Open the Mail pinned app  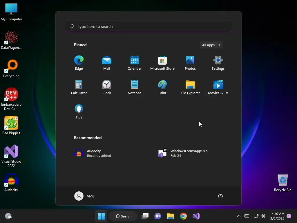[107, 63]
